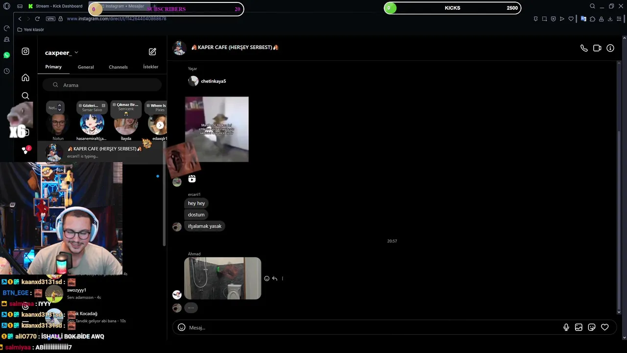Screen dimensions: 627x353
Task: Open Opera menu logo
Action: (6, 6)
